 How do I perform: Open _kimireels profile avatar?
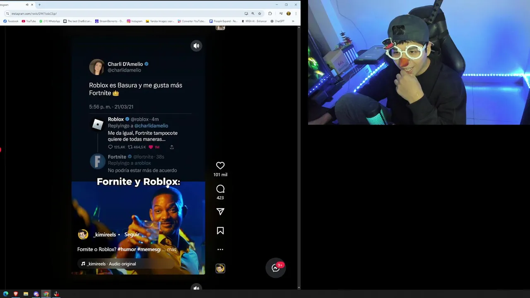(x=83, y=234)
